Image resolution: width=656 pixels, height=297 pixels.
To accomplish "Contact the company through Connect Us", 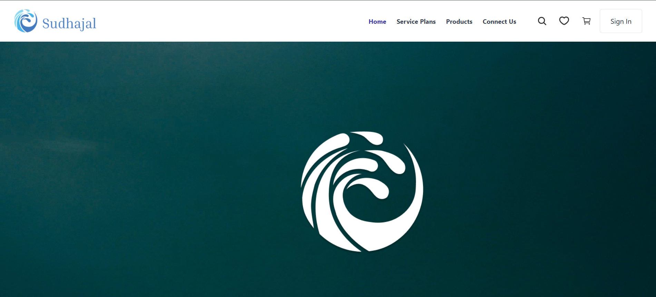I will (x=499, y=21).
